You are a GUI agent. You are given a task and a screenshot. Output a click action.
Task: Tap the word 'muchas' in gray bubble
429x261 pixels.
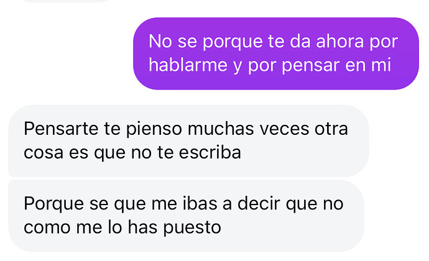pos(221,129)
